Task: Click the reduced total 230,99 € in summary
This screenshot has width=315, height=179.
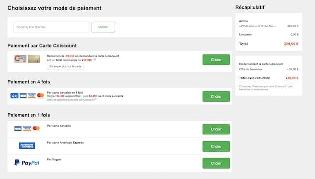Action: (292, 78)
